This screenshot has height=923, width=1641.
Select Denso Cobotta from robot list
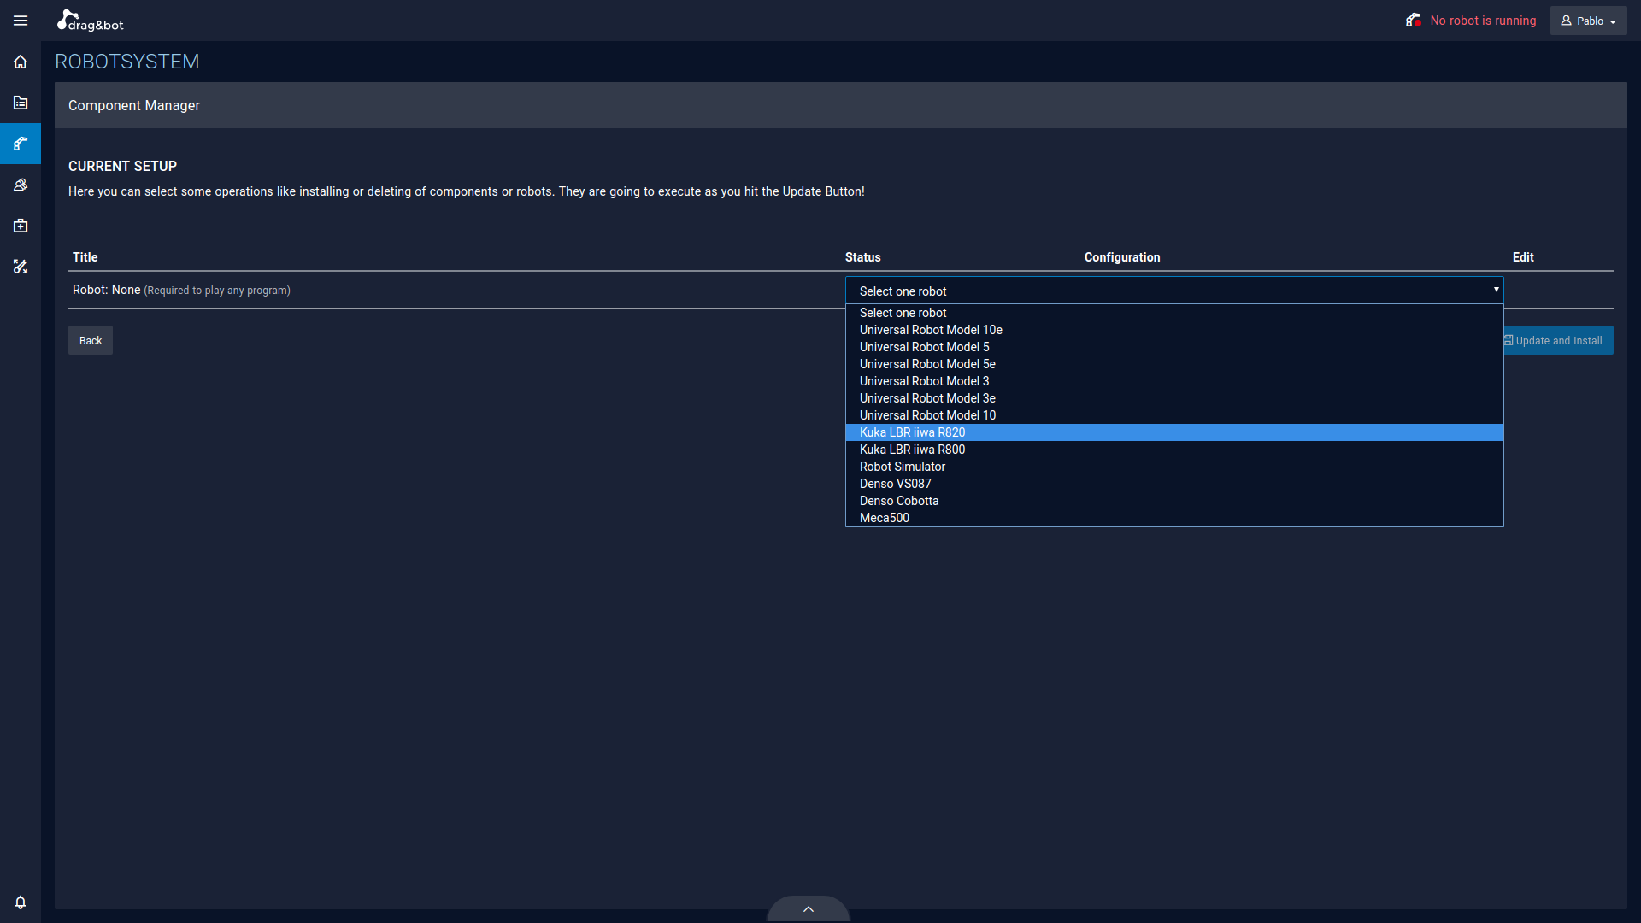click(x=898, y=500)
